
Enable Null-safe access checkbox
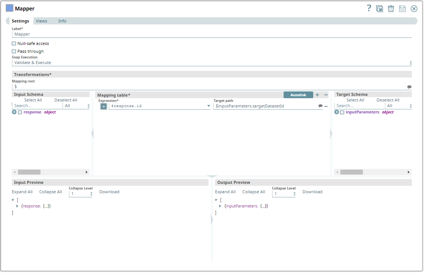coord(14,43)
